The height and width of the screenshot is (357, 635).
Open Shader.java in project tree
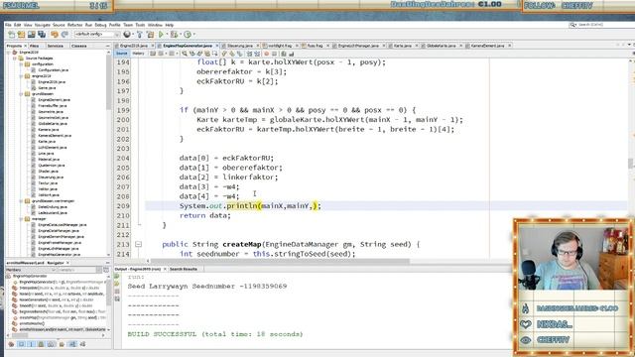click(x=48, y=172)
